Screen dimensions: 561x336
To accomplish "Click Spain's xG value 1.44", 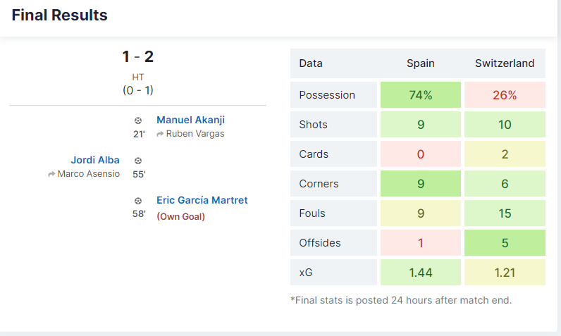I will pyautogui.click(x=421, y=273).
